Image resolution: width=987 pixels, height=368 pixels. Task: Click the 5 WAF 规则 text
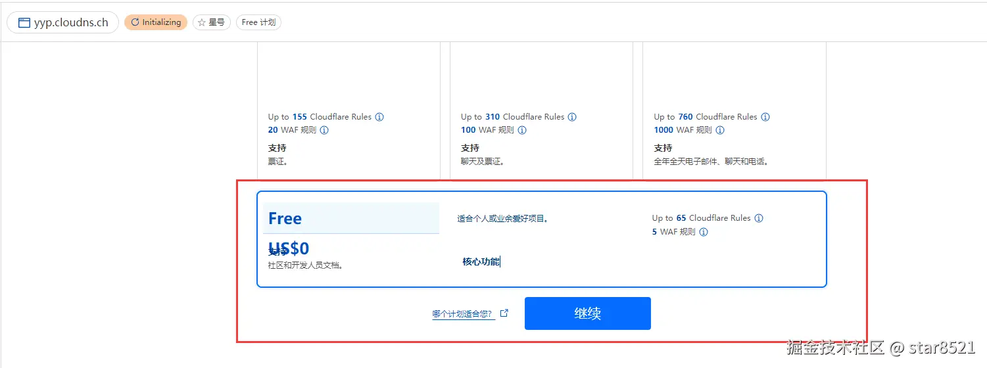(x=673, y=232)
